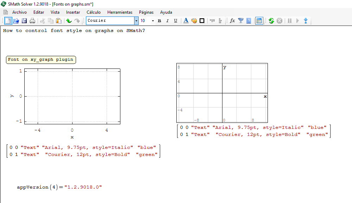Open the background color palette icon
Screen dimensions: 352x203
194,21
